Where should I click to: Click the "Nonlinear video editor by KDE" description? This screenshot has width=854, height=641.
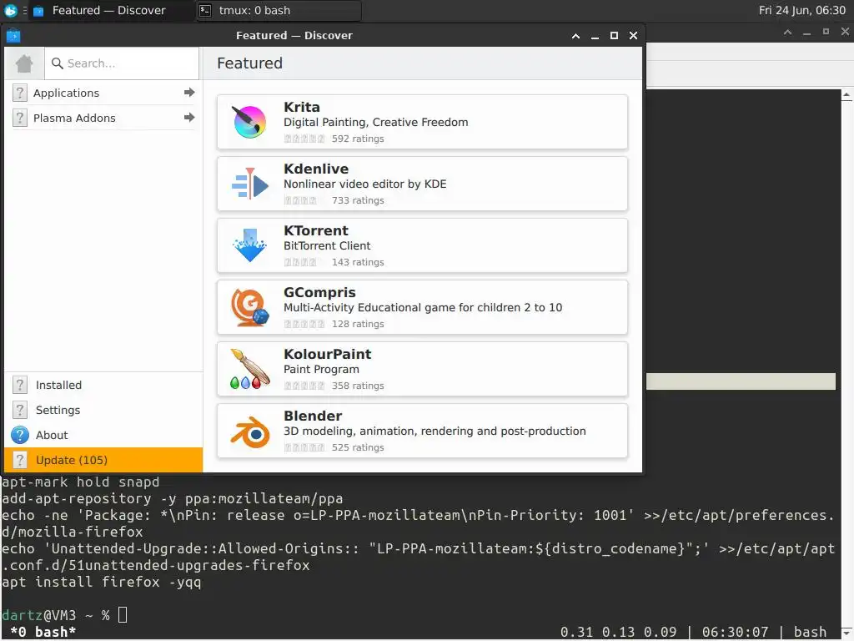coord(365,184)
